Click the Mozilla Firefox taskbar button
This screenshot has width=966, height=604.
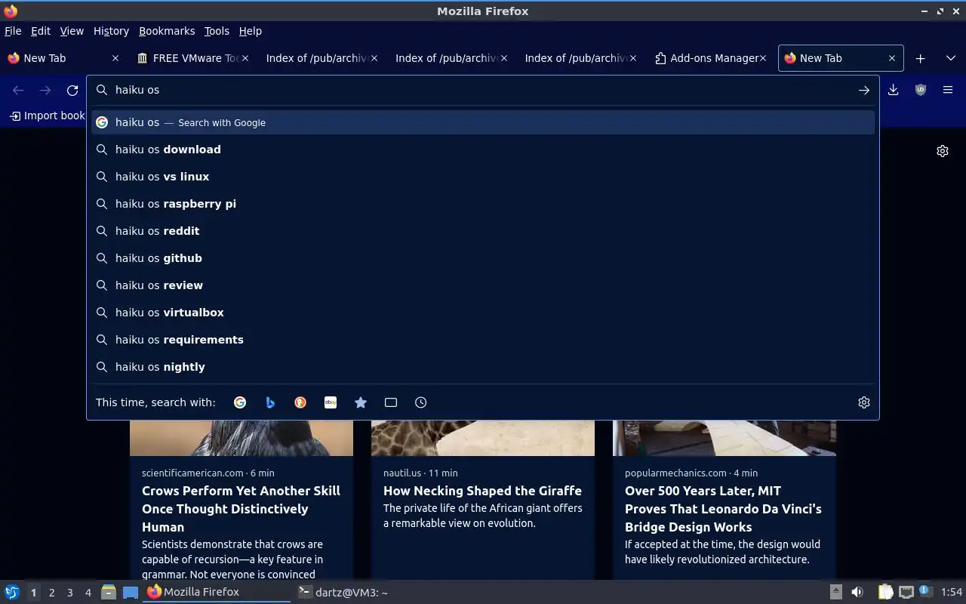point(217,592)
